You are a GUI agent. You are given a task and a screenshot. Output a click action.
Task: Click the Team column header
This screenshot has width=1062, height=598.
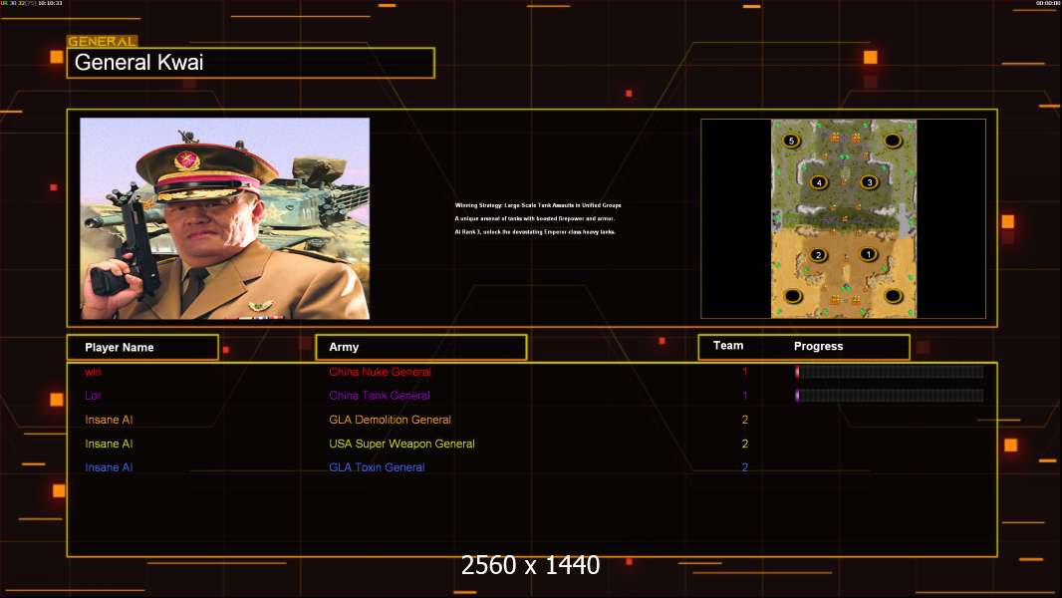728,346
